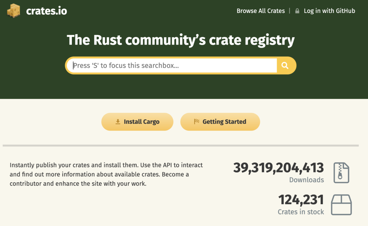Image resolution: width=368 pixels, height=226 pixels.
Task: Log in with GitHub
Action: [x=329, y=11]
